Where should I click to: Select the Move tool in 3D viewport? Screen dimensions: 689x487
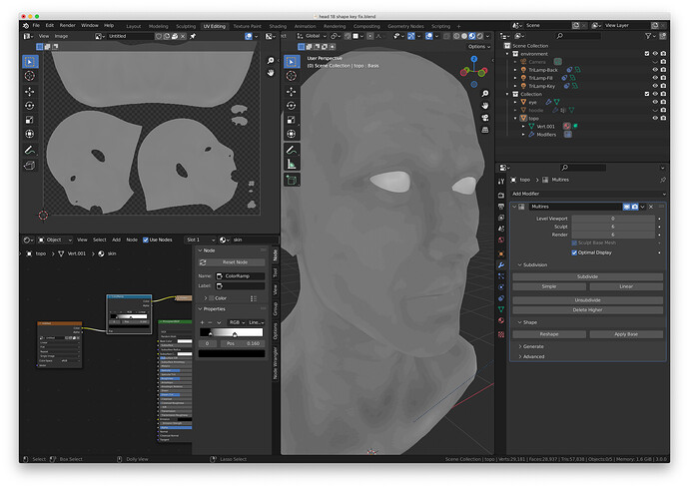tap(291, 92)
